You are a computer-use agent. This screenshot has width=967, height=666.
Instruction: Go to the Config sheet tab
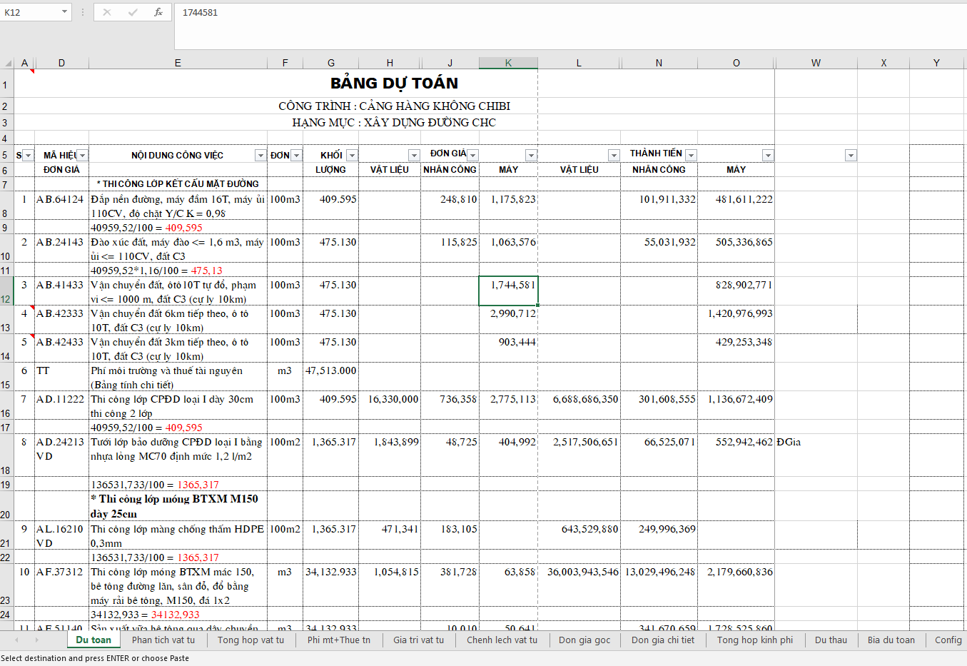click(x=948, y=640)
